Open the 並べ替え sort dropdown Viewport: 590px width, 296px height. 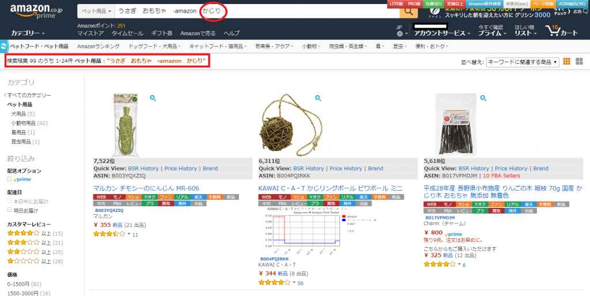pos(523,62)
